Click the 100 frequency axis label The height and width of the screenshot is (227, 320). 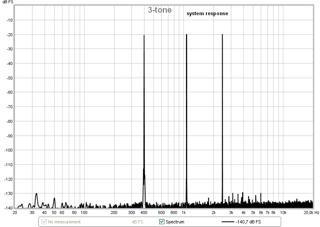click(84, 213)
